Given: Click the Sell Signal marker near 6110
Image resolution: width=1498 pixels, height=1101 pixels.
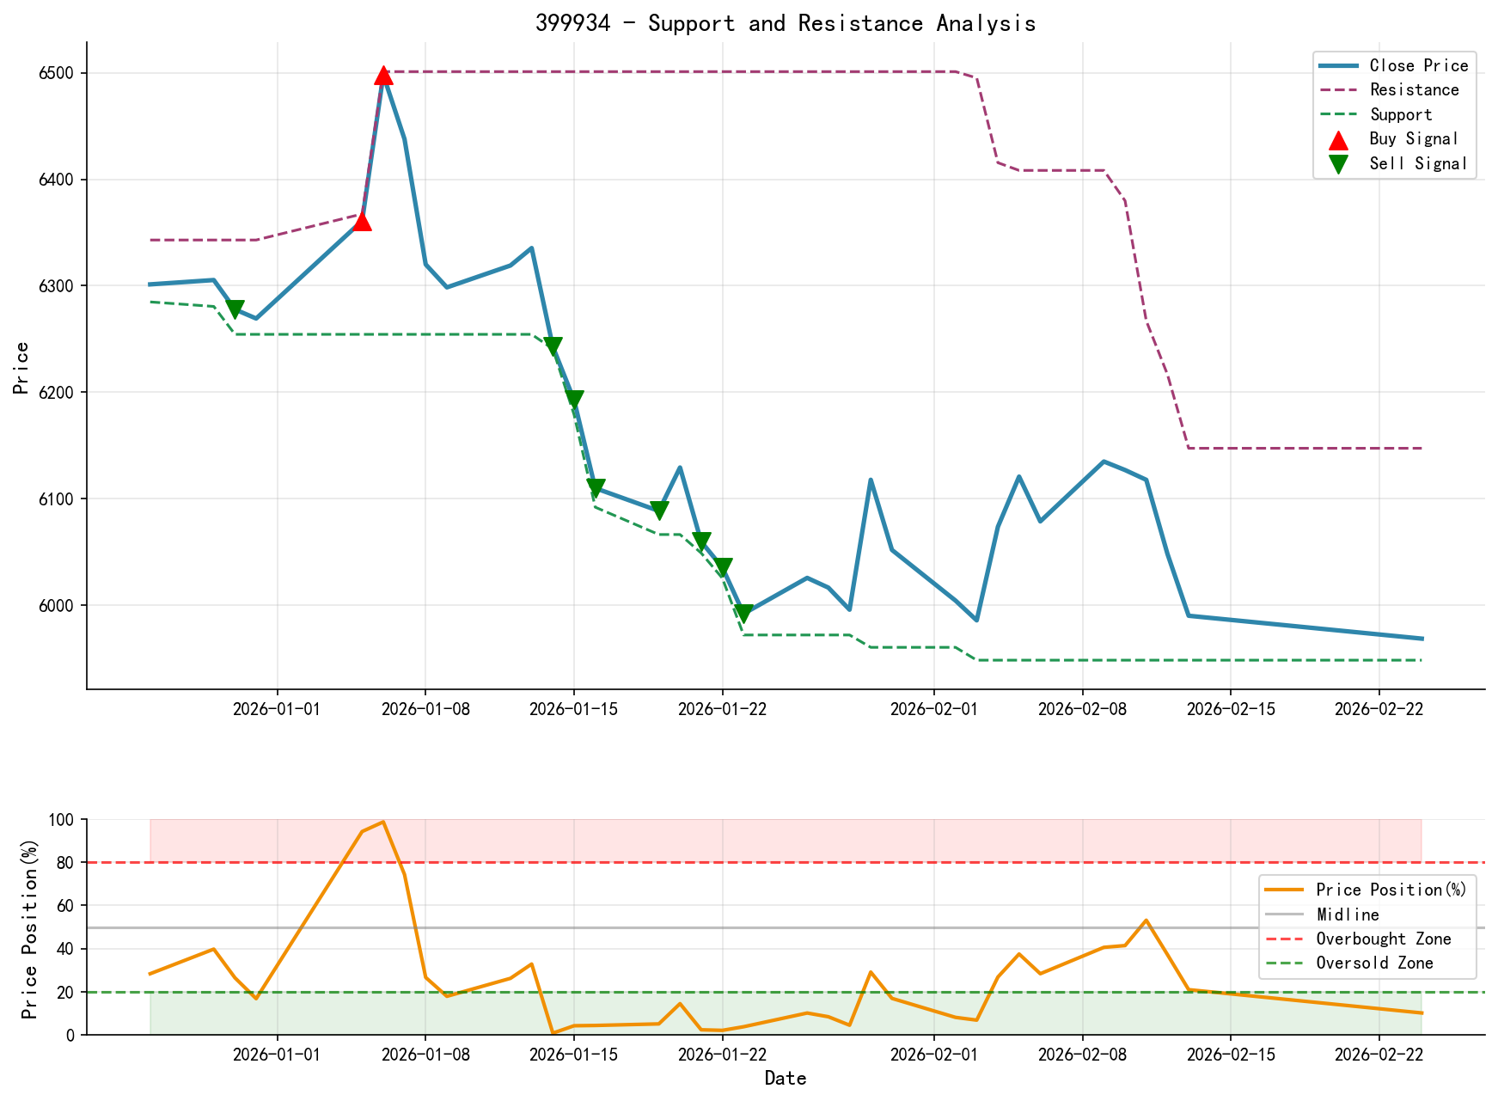Looking at the screenshot, I should 596,486.
